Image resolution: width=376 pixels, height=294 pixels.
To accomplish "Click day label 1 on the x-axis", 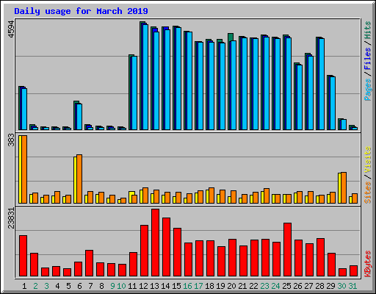I will point(24,286).
